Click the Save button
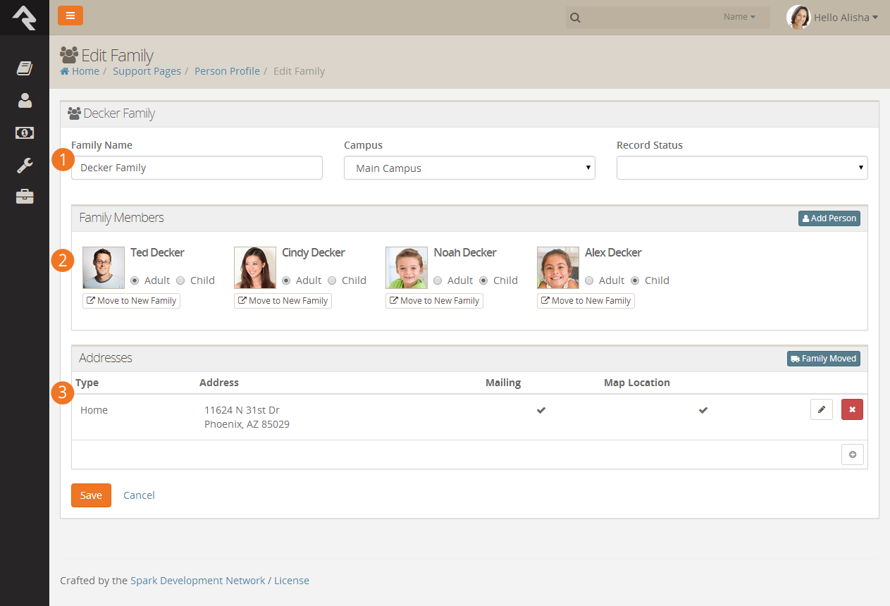The image size is (890, 606). click(91, 495)
